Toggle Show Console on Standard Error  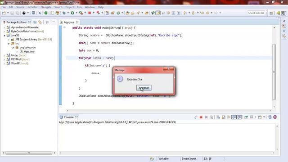pos(239,117)
